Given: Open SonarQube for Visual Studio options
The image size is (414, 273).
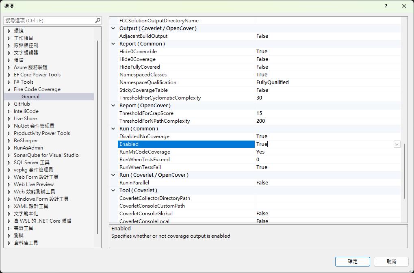Looking at the screenshot, I should pyautogui.click(x=46, y=155).
